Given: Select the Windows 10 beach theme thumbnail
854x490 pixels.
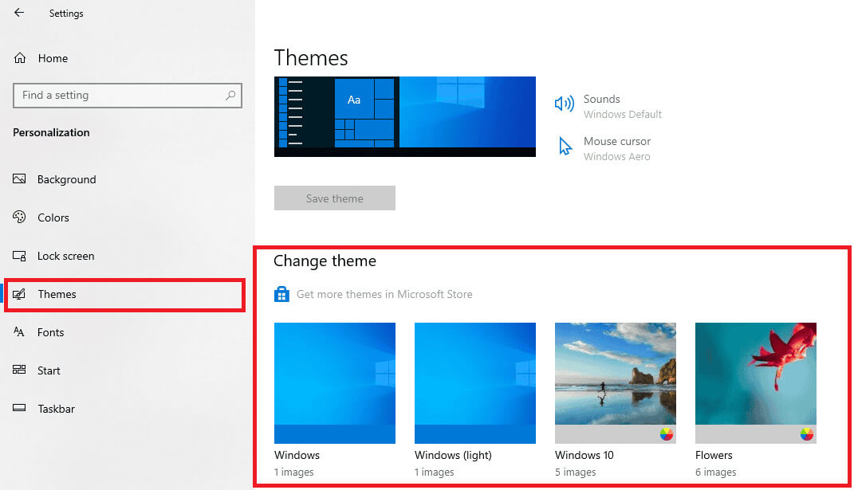Looking at the screenshot, I should (x=616, y=382).
